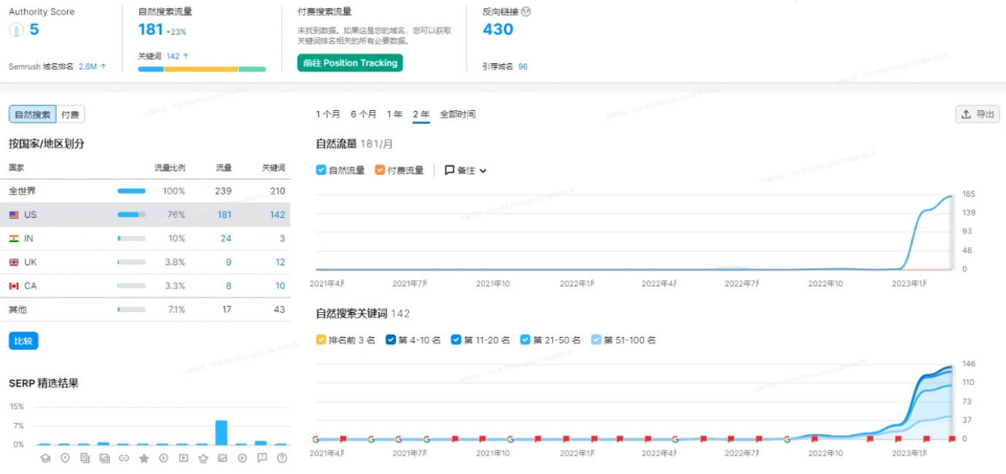This screenshot has width=1006, height=474.
Task: Click the link-shaped SERP feature icon
Action: (x=124, y=458)
